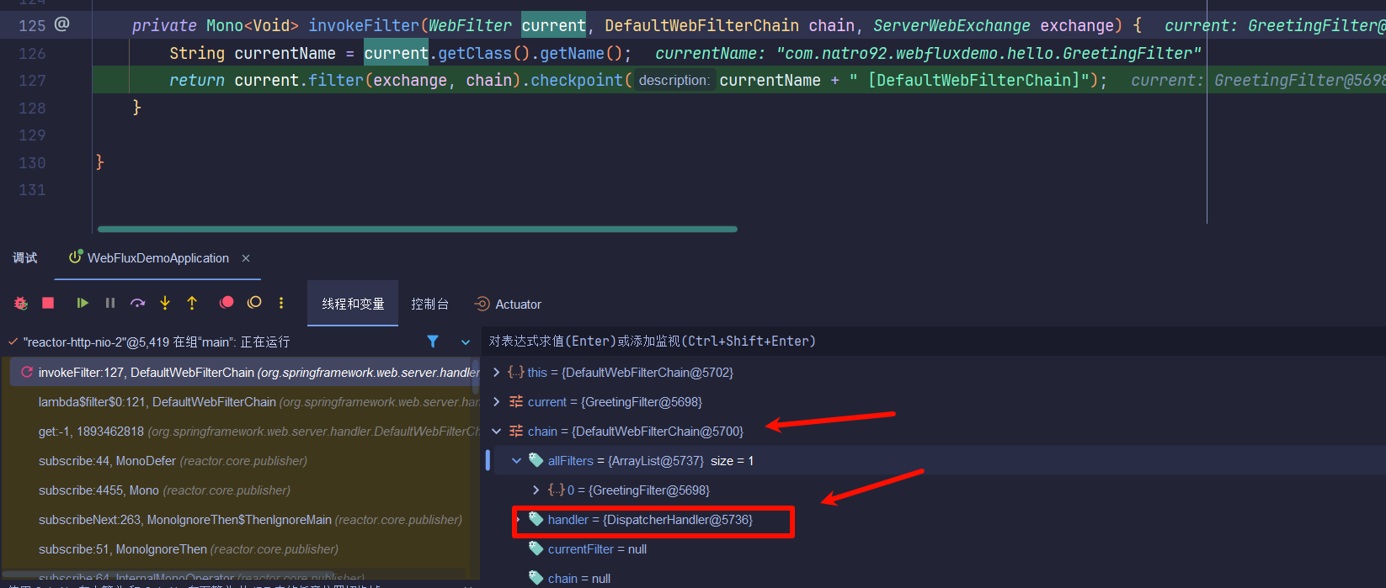Click the Step Into down-arrow icon
This screenshot has width=1386, height=588.
click(x=165, y=303)
